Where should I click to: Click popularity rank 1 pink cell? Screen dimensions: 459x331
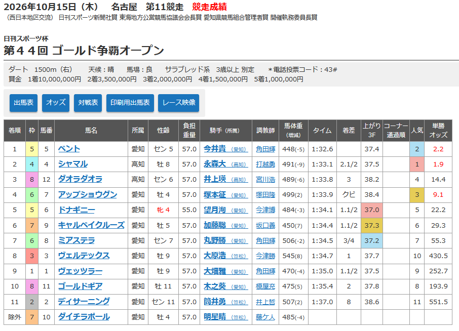417,164
